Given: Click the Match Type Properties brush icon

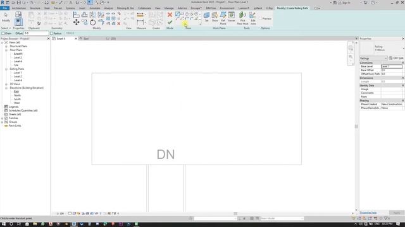Looking at the screenshot, I should 39,23.
